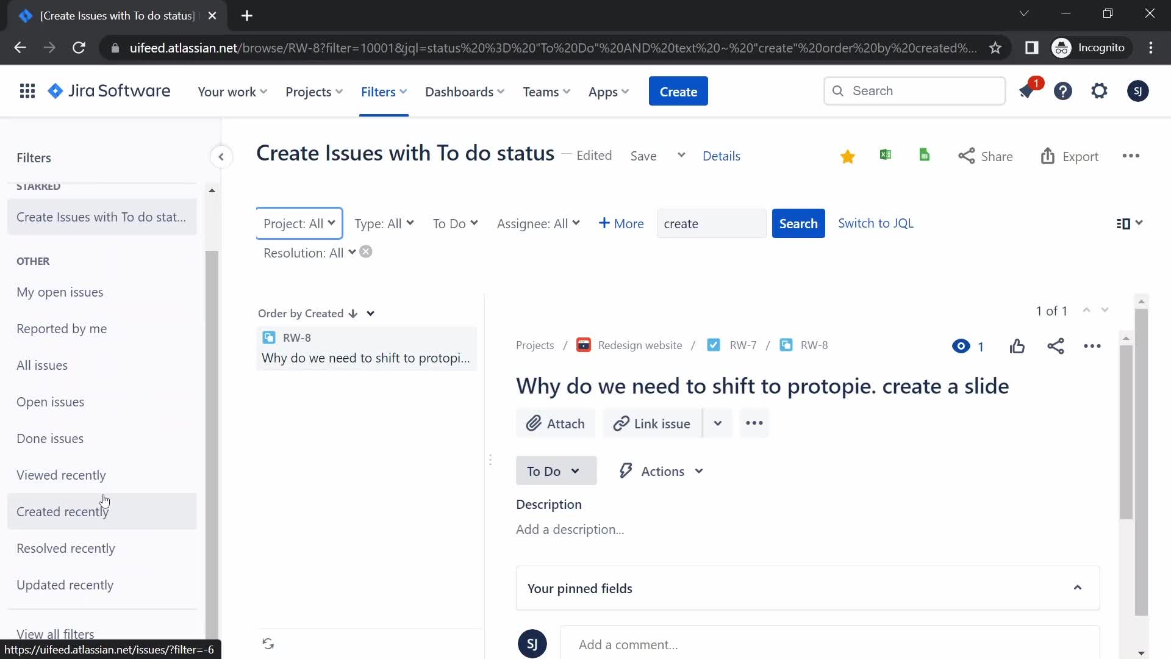Open the Projects menu
Viewport: 1171px width, 659px height.
pos(314,92)
